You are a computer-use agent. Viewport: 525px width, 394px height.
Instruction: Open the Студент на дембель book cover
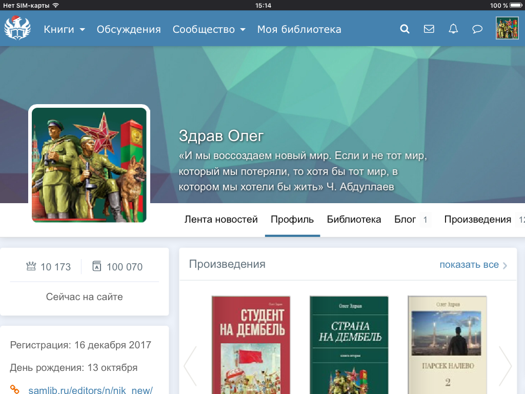[251, 345]
